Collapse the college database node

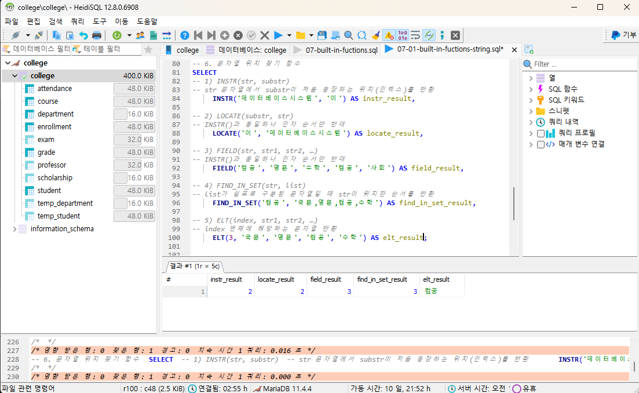pos(14,76)
